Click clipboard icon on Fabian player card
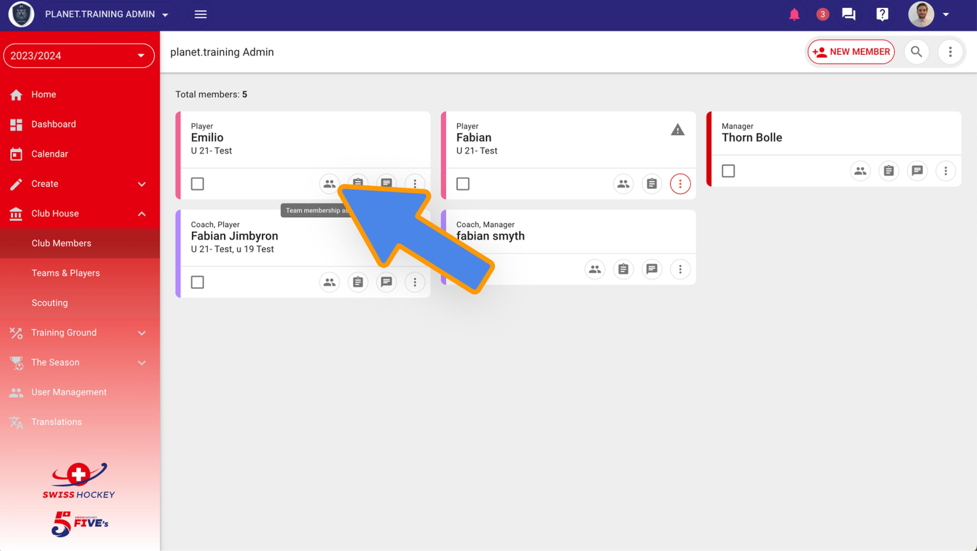The image size is (977, 551). (652, 184)
